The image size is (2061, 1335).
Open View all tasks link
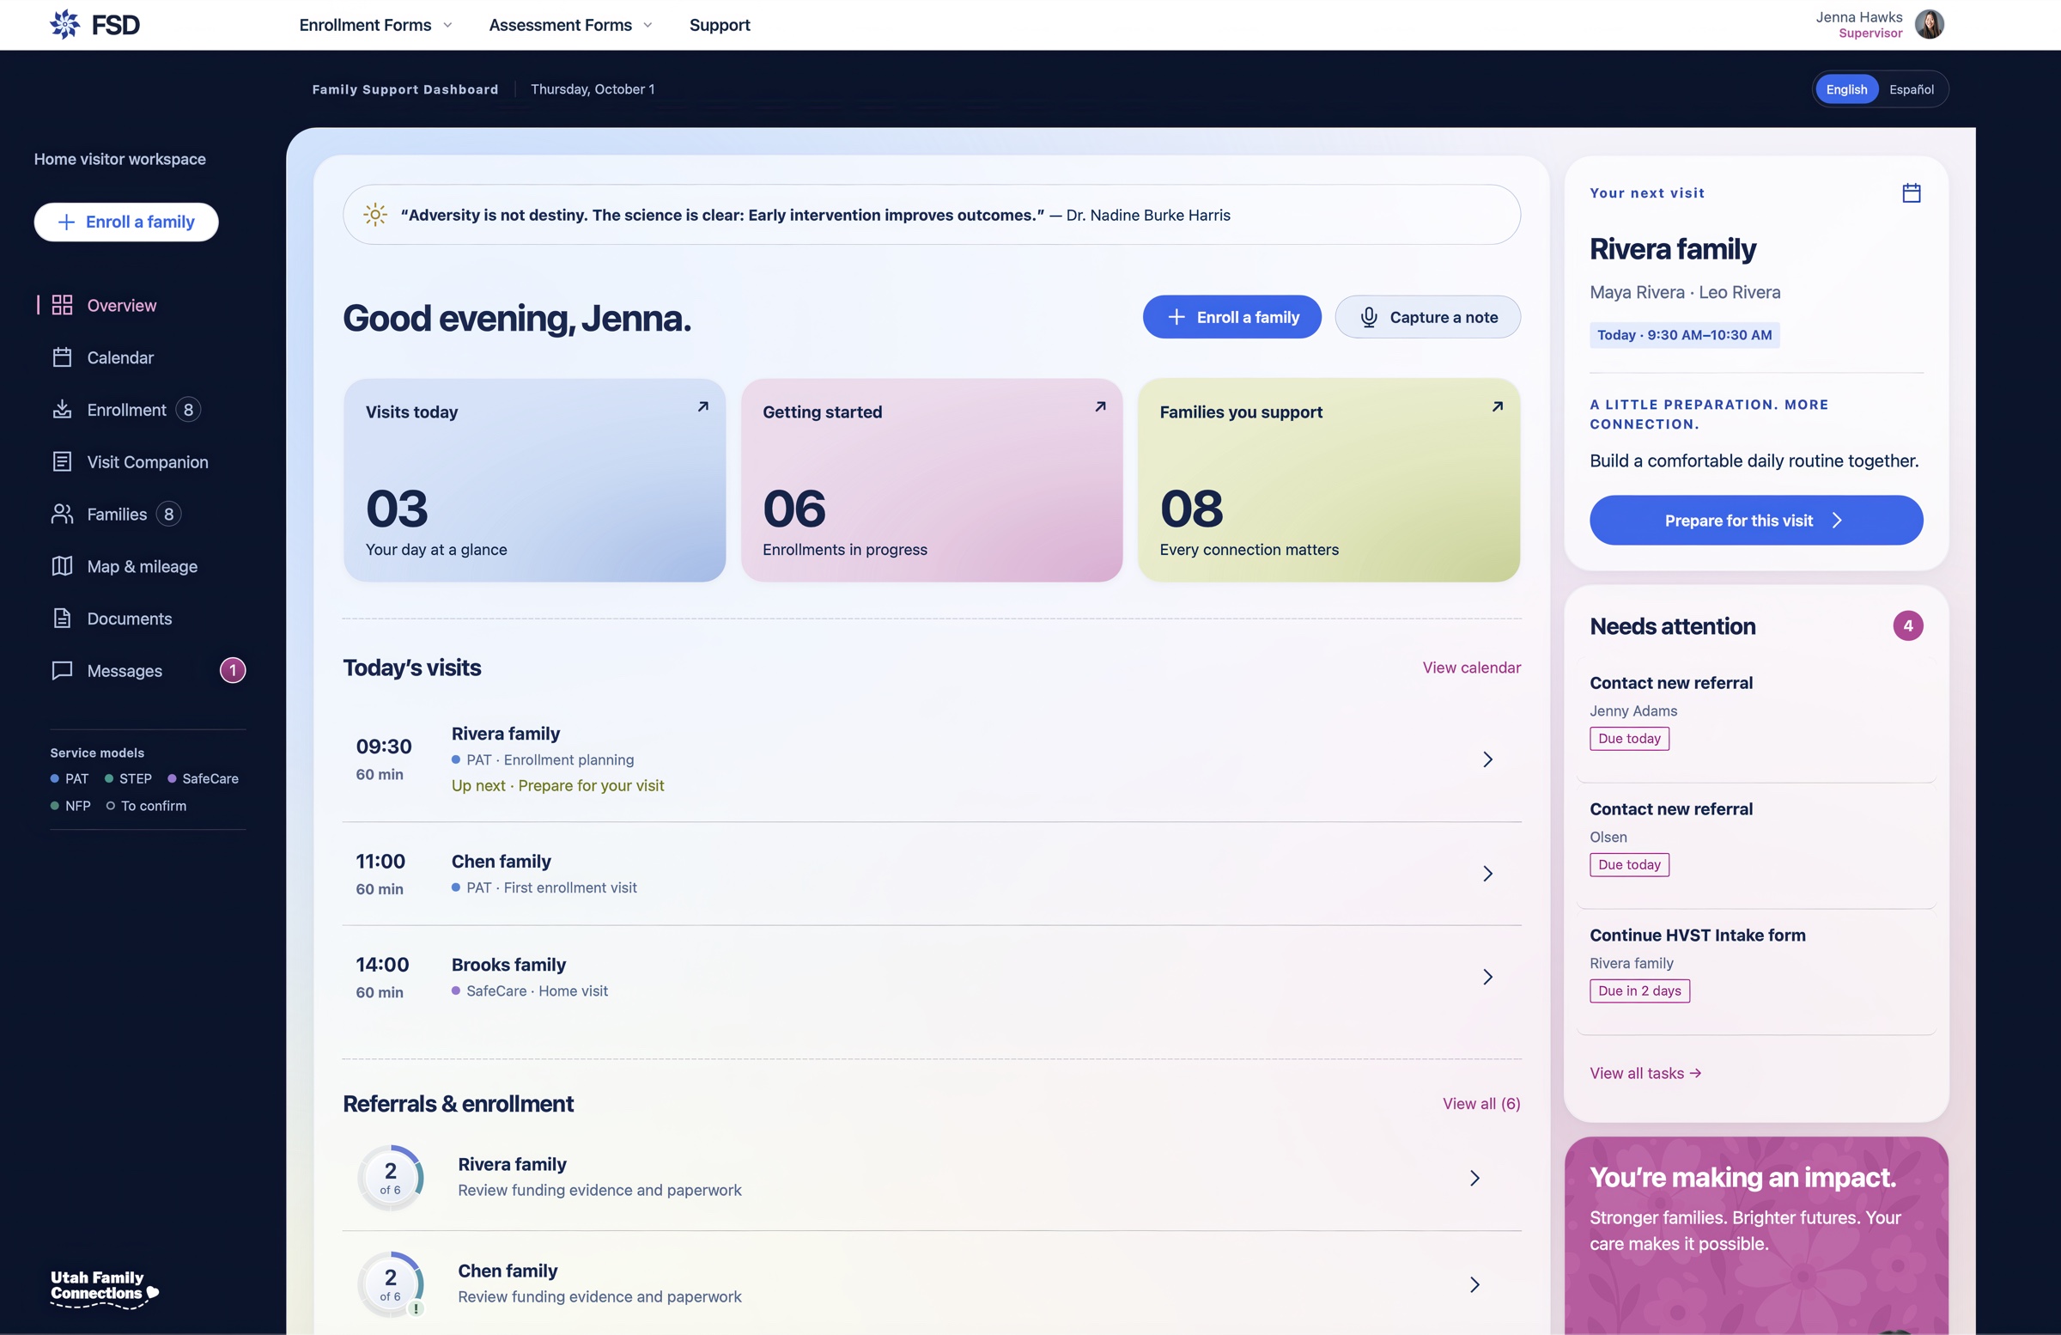[1645, 1072]
